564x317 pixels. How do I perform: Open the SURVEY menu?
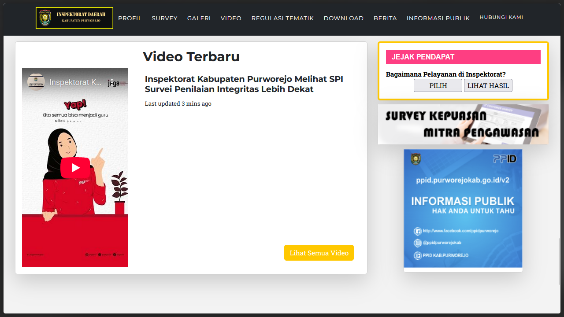pyautogui.click(x=164, y=18)
